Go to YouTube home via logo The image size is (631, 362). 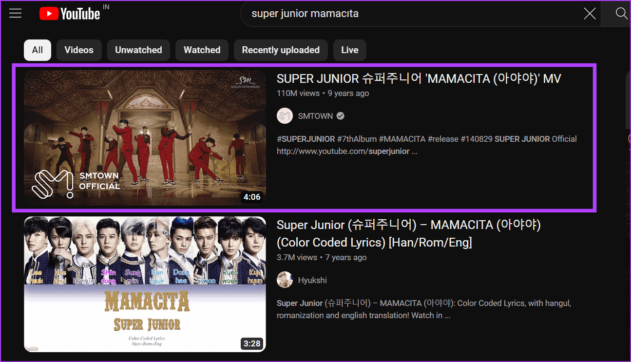pos(70,14)
